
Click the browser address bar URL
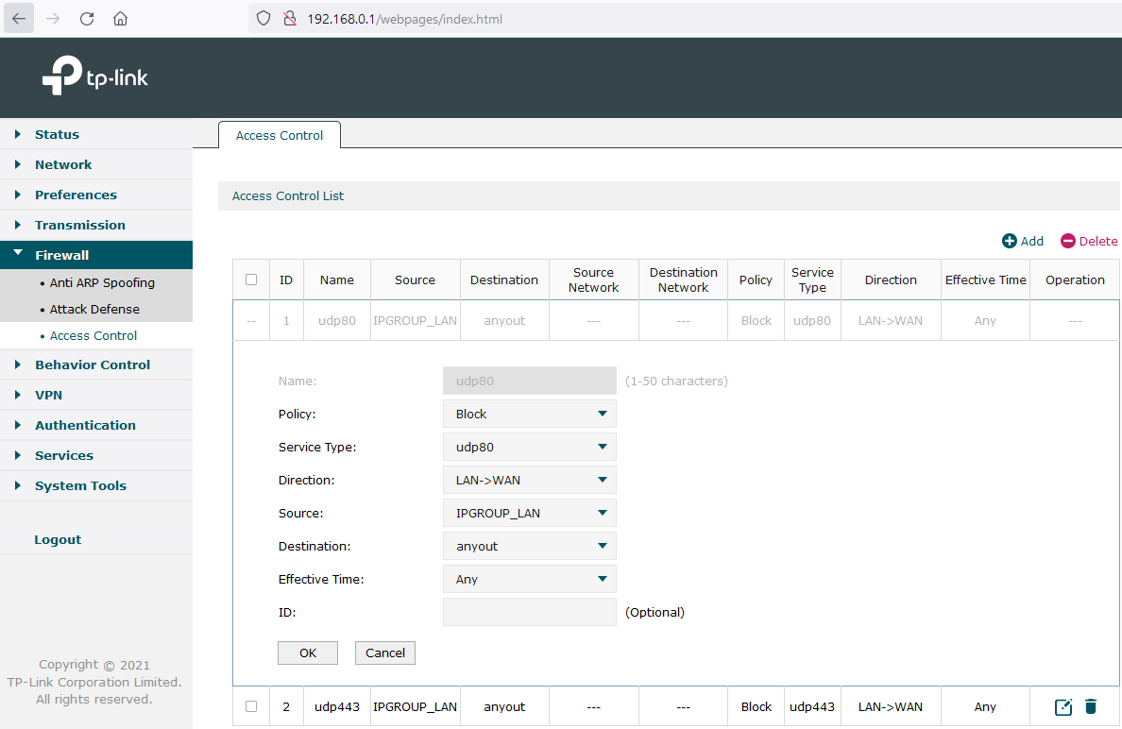pyautogui.click(x=404, y=19)
